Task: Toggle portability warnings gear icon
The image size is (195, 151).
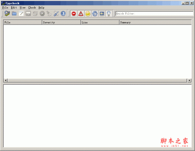Action: pos(95,14)
